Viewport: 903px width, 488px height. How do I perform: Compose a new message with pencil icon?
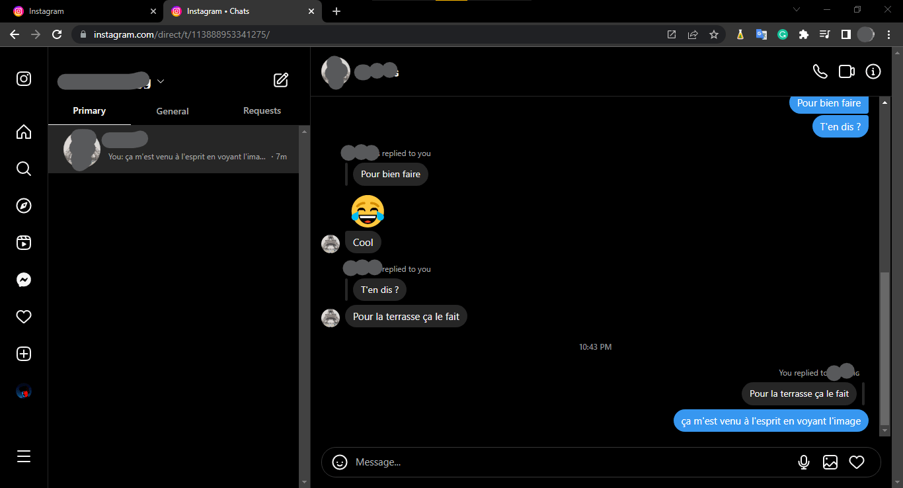point(281,80)
